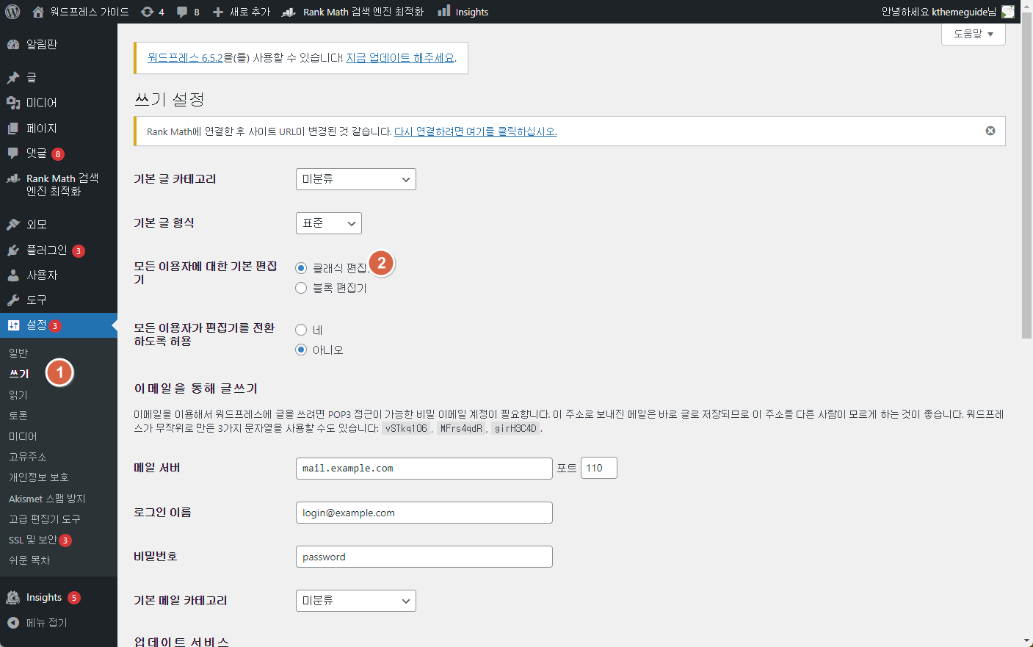Image resolution: width=1033 pixels, height=647 pixels.
Task: Click the Insights sidebar icon
Action: coord(13,598)
